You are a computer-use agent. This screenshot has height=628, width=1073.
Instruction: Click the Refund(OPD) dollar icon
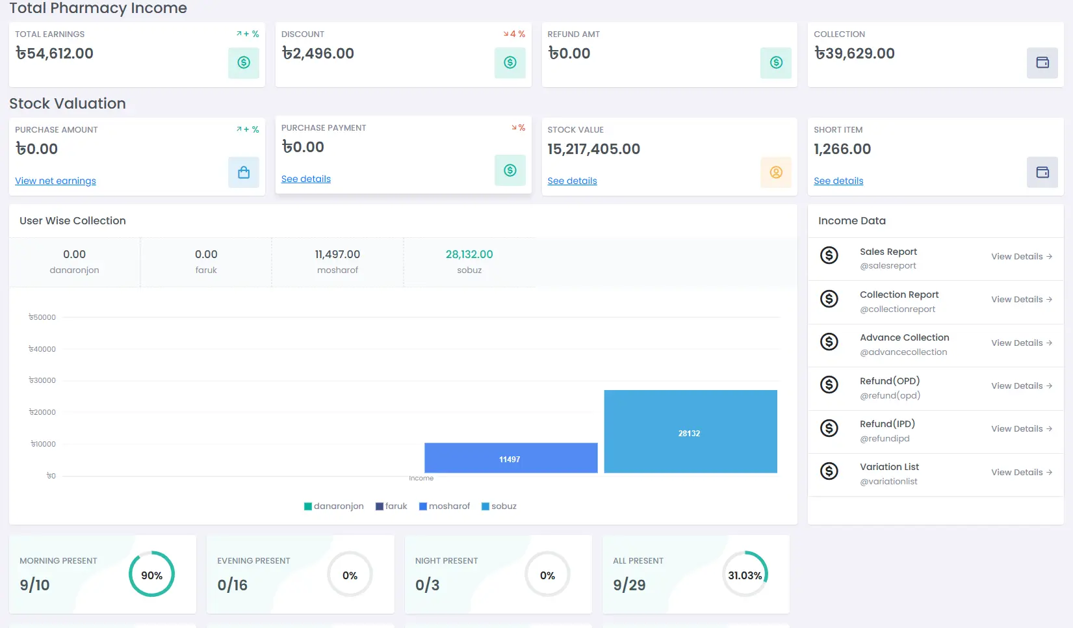[x=829, y=385]
